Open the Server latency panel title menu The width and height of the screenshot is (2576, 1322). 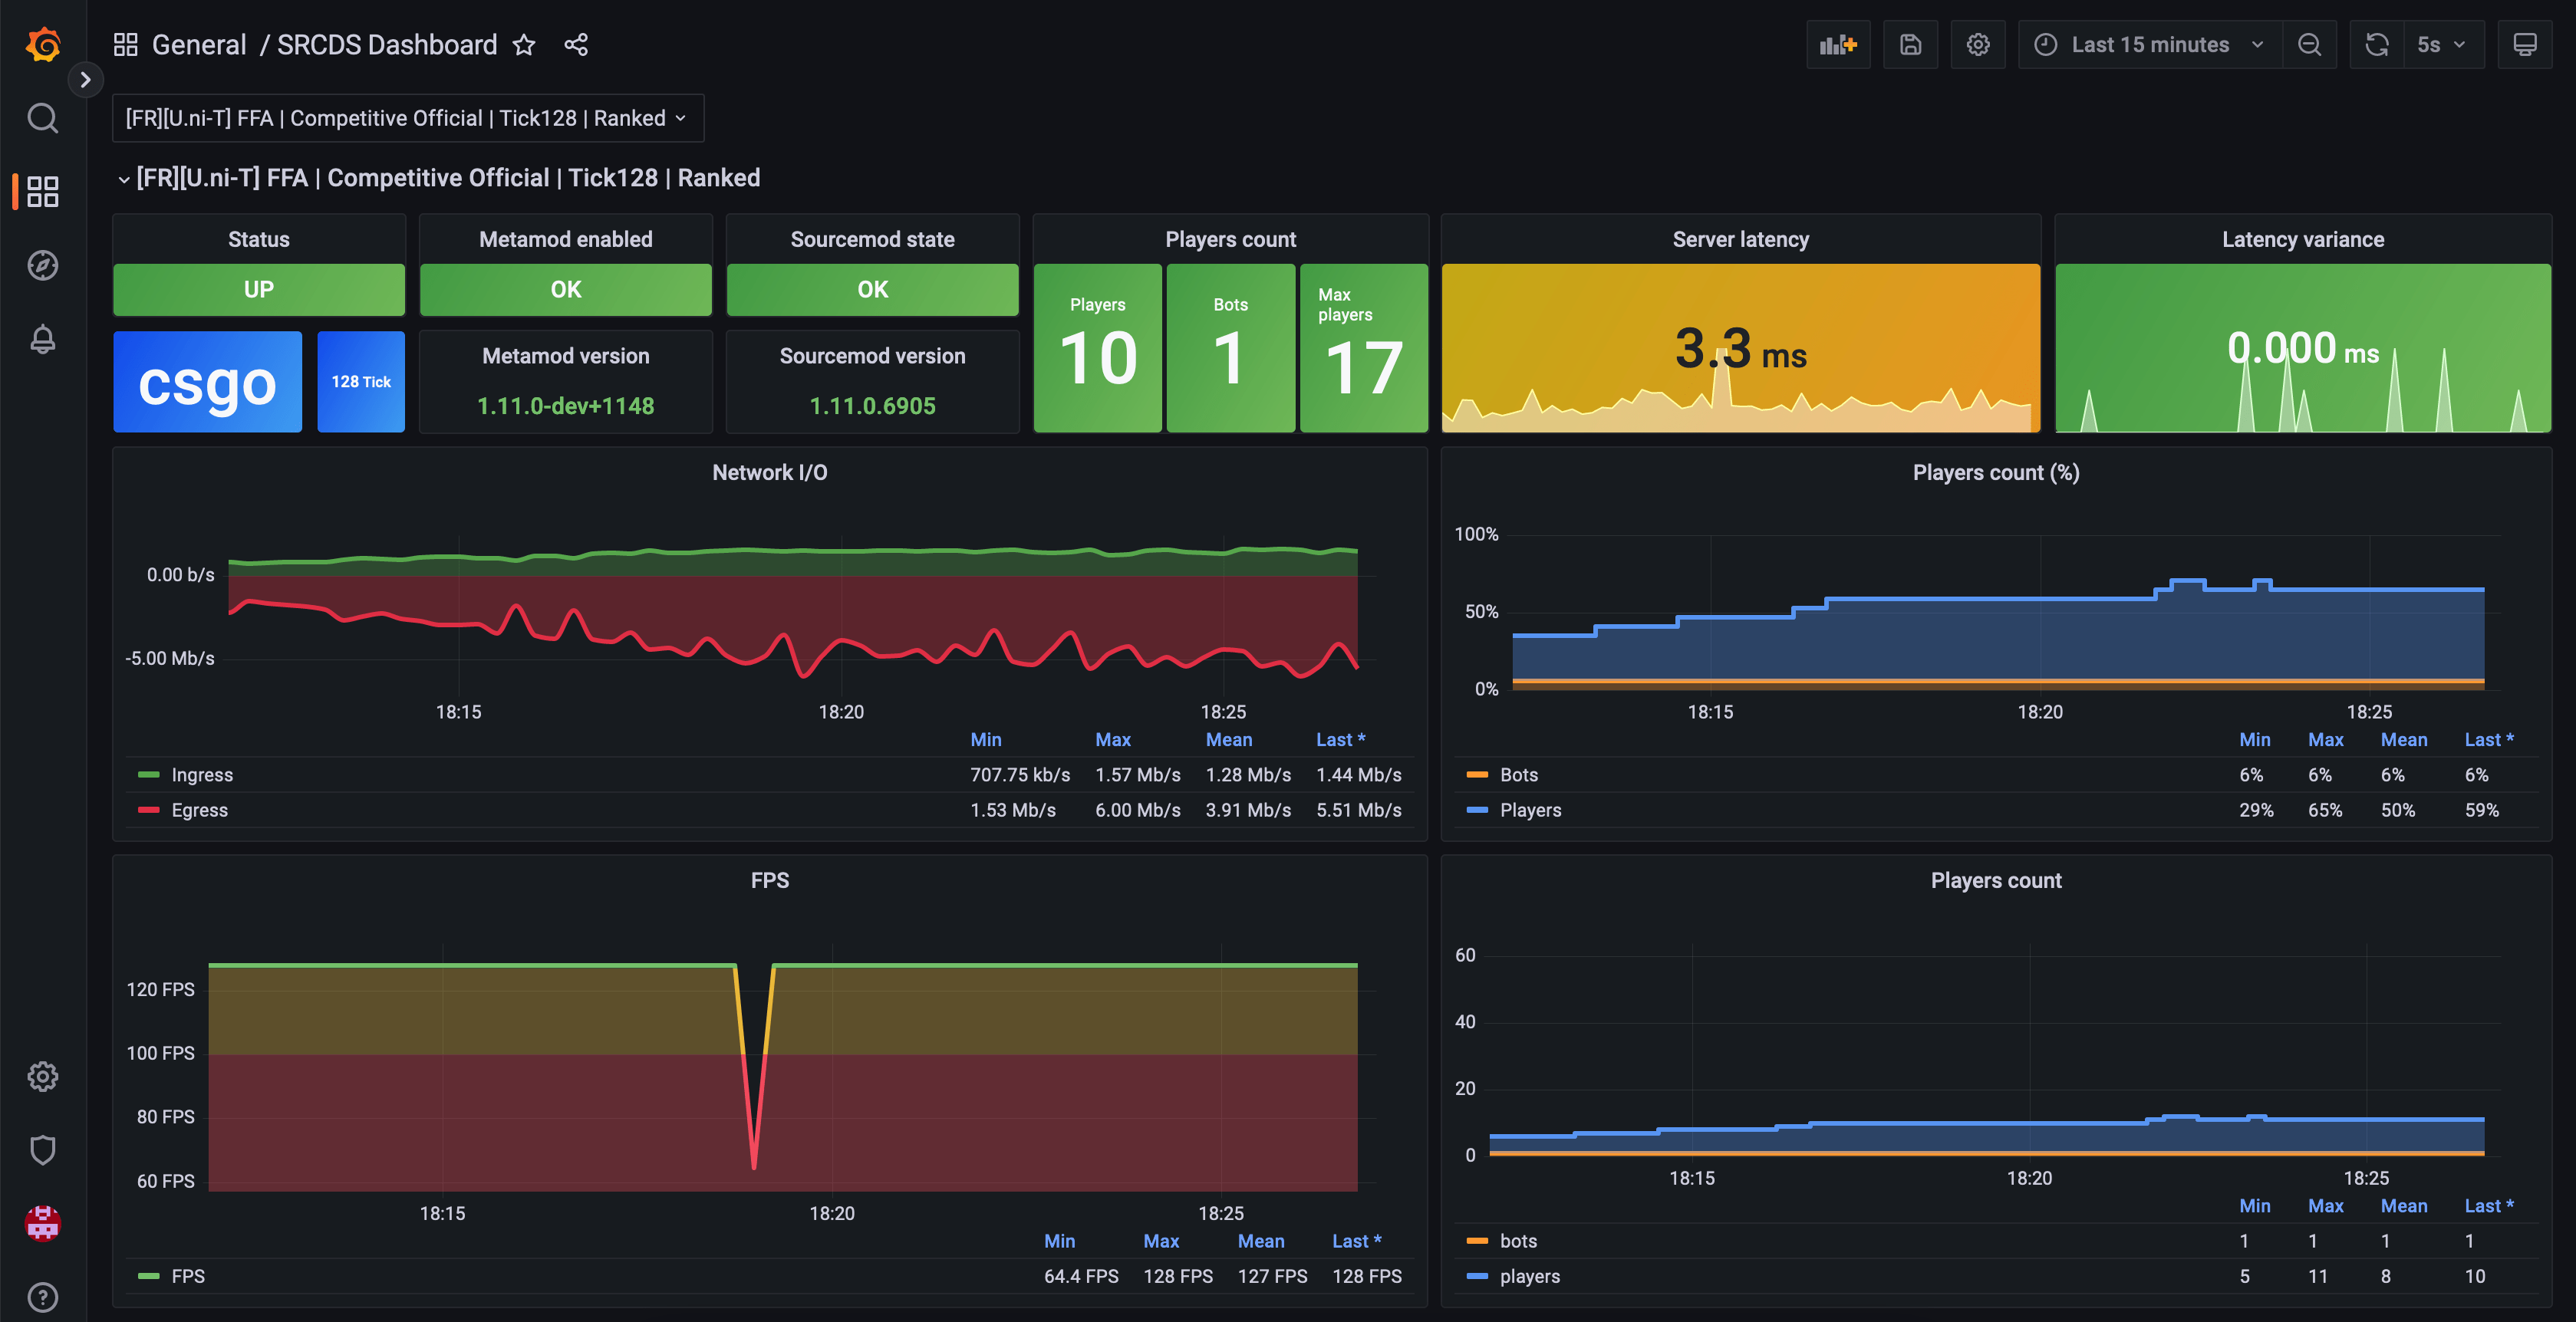tap(1740, 238)
